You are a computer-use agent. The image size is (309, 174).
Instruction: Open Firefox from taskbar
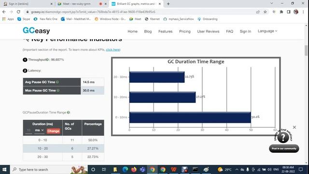pos(134,170)
